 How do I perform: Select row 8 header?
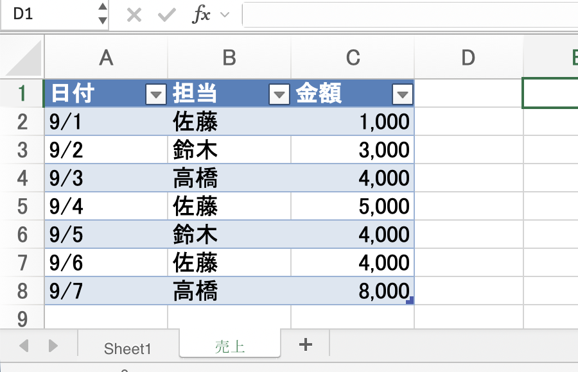coord(22,291)
